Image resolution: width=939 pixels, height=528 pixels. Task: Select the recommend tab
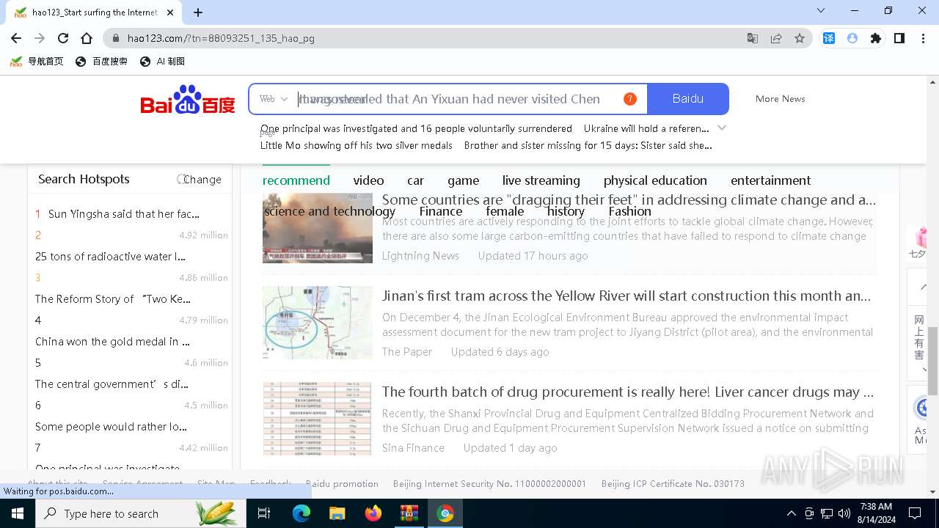(x=296, y=180)
